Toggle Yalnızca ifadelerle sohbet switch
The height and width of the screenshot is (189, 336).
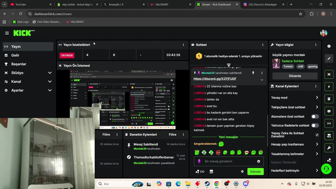pyautogui.click(x=315, y=125)
